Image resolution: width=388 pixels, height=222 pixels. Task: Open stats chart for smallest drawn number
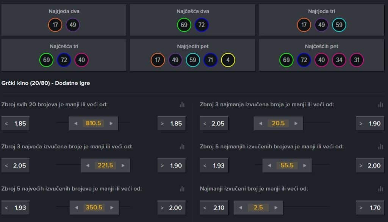click(380, 188)
